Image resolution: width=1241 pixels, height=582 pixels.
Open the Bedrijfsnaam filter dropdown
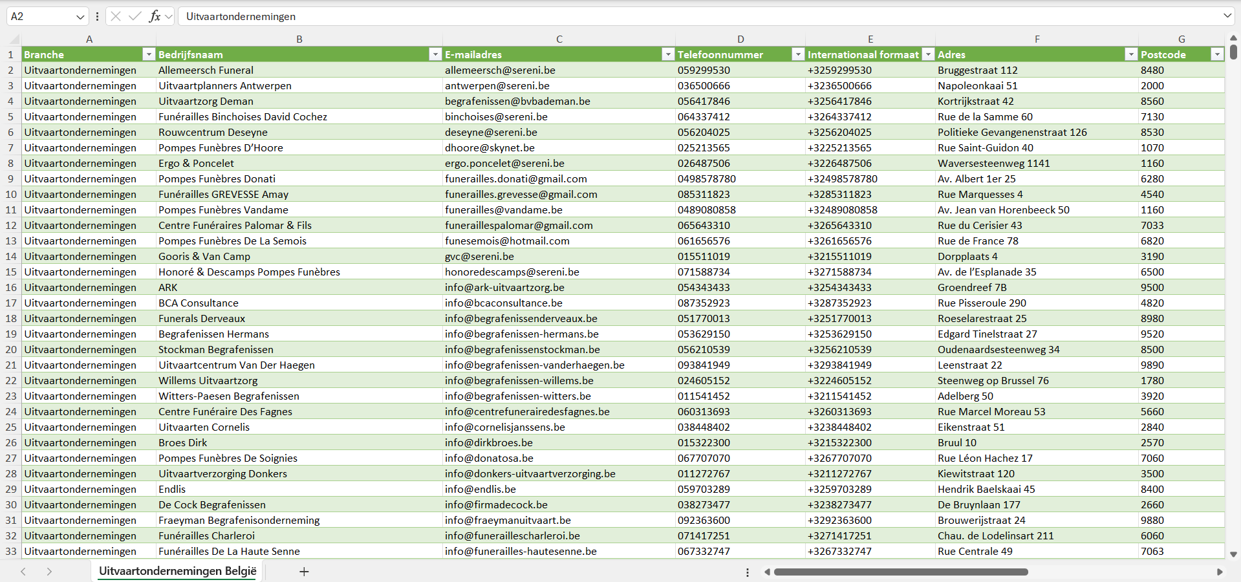[x=435, y=54]
